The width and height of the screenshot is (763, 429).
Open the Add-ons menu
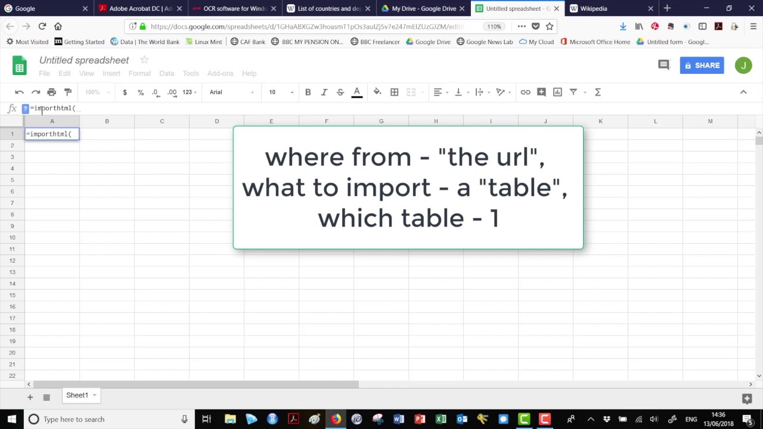pyautogui.click(x=221, y=73)
